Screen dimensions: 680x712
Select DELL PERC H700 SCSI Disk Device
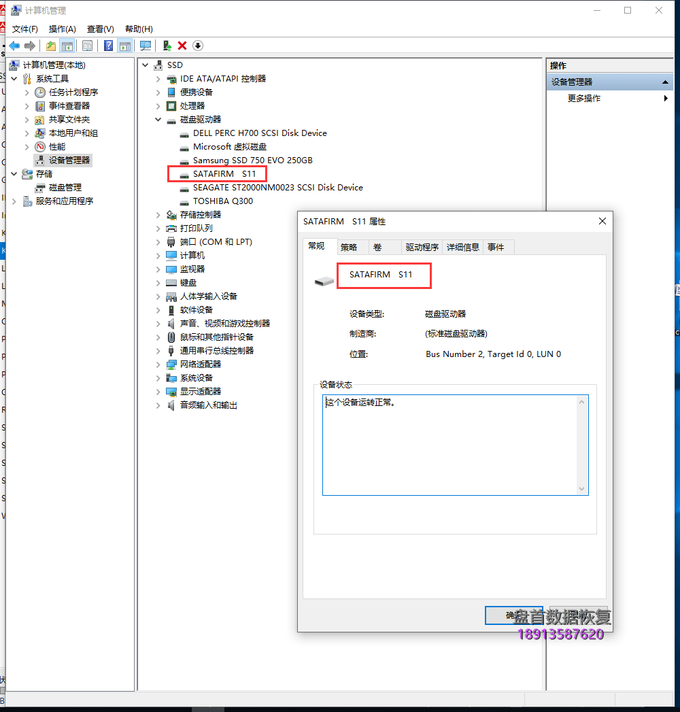(x=260, y=133)
